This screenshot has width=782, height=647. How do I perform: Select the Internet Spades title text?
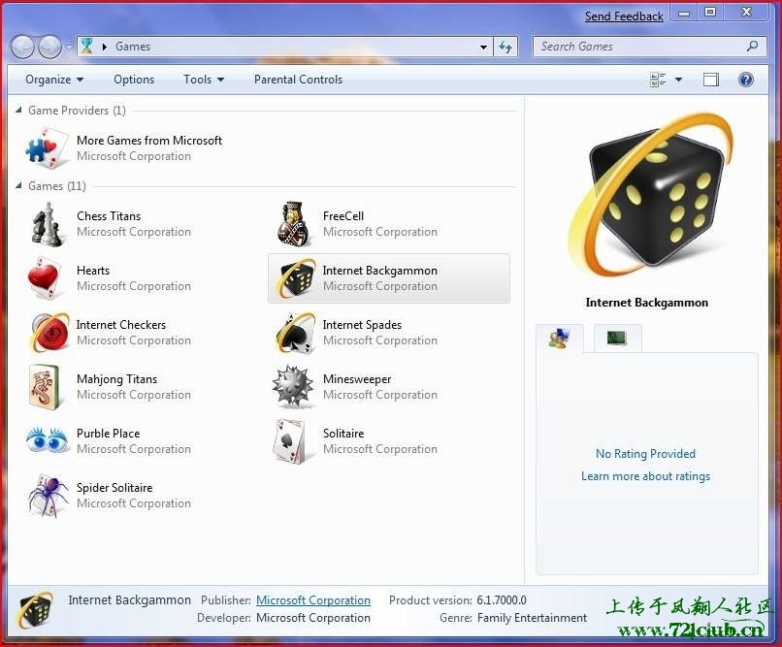click(362, 325)
